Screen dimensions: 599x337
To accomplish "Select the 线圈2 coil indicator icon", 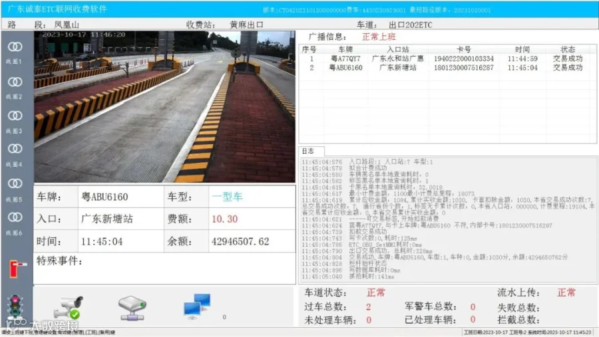I will coord(15,82).
